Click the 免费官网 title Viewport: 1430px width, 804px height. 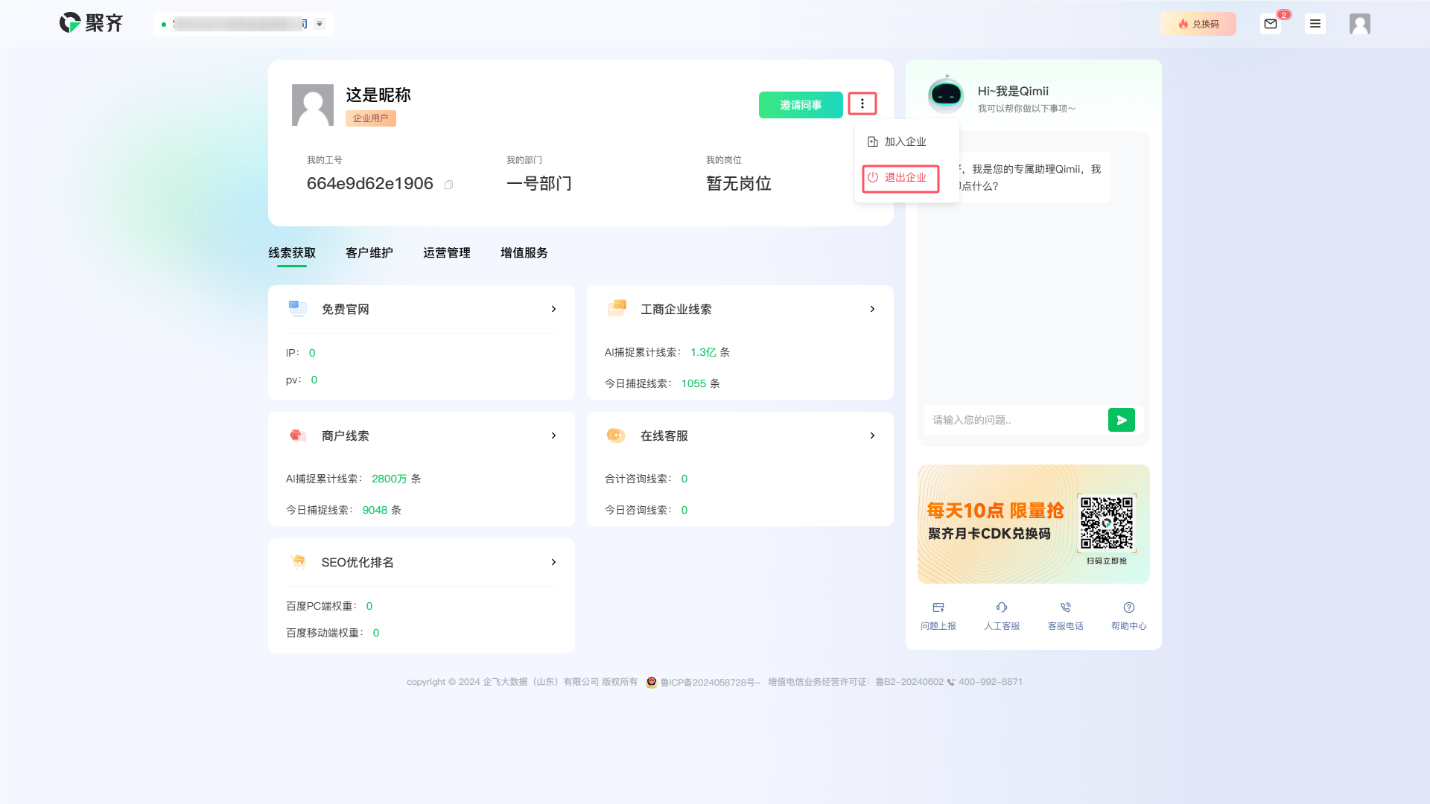click(x=346, y=310)
